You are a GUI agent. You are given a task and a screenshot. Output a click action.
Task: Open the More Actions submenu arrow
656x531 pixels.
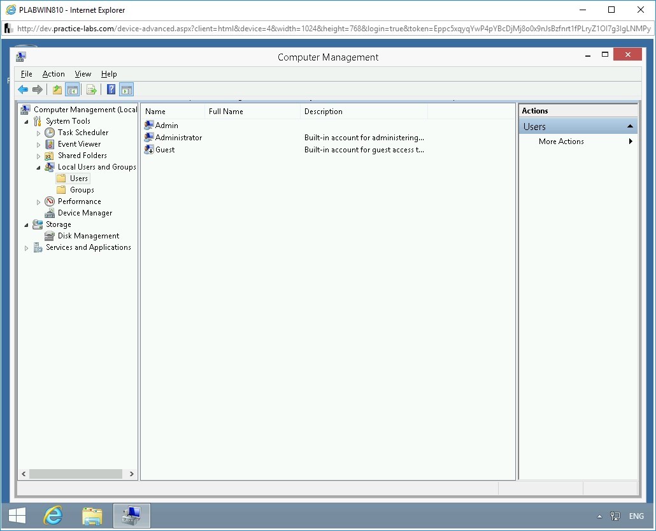631,142
